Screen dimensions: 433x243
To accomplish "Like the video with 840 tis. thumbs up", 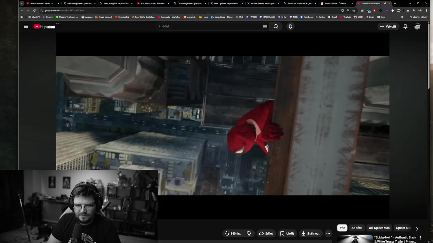I will 232,233.
